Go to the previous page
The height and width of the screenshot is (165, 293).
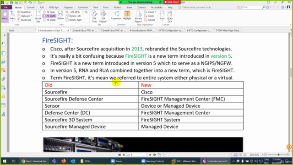[x=124, y=155]
